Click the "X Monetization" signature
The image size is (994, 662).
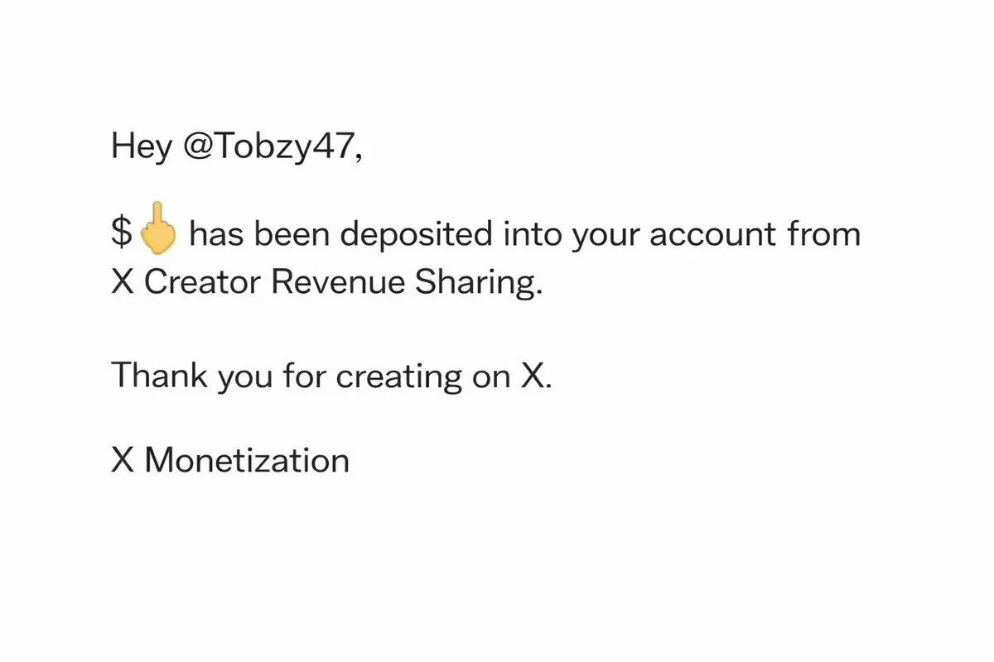(x=230, y=461)
